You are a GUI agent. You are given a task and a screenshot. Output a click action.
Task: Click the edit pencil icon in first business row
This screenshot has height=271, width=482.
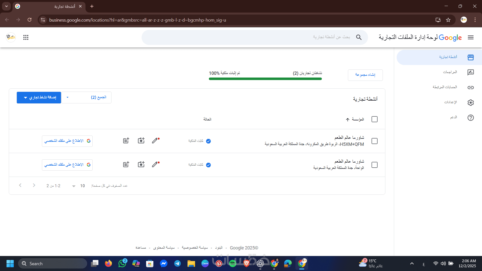[155, 141]
